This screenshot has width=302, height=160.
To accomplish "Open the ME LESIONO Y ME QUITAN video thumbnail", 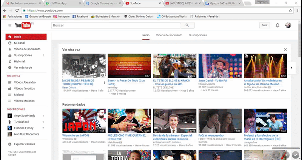I will point(129,121).
